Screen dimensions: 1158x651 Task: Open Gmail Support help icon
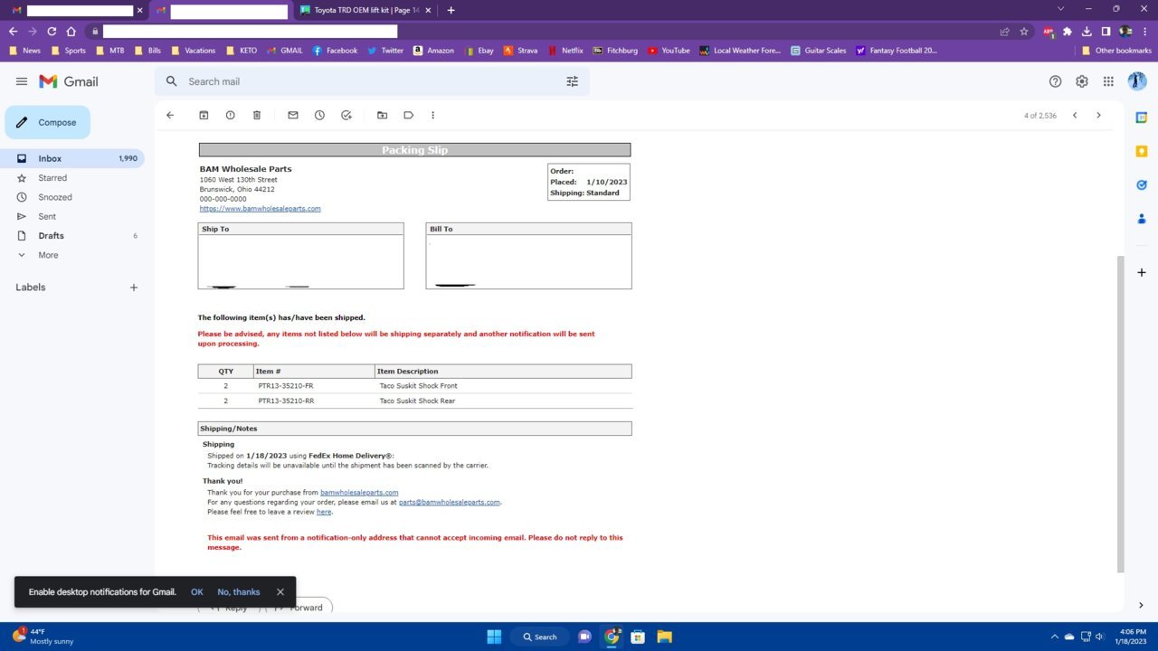pyautogui.click(x=1055, y=81)
